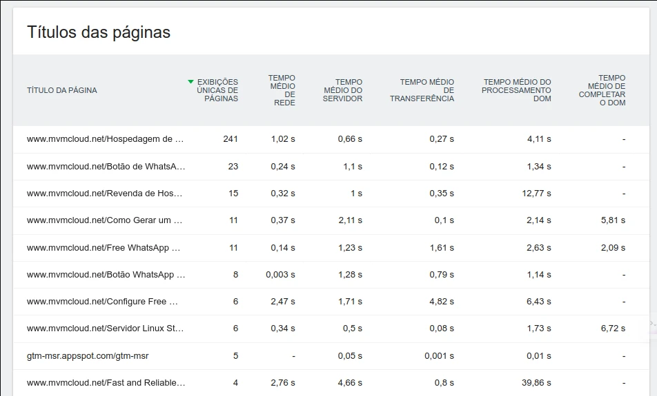This screenshot has width=657, height=396.
Task: Sort by Tempo Médio de Rede column
Action: pos(282,90)
